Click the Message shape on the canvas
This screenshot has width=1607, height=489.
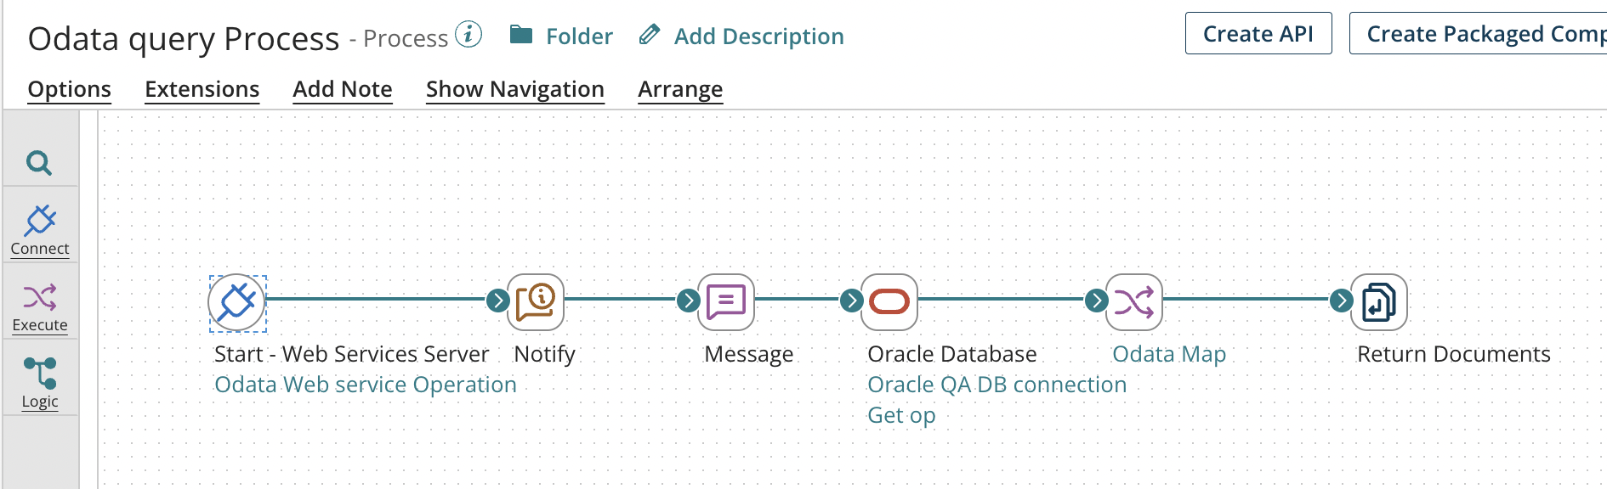coord(725,302)
